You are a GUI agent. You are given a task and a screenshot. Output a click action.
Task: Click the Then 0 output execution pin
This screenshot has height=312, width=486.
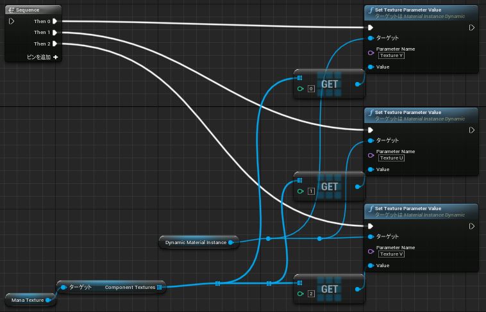point(55,21)
